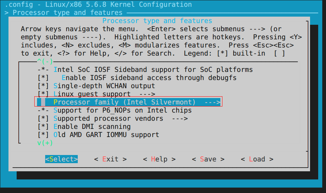Screen dimensions: 326x193
Task: Toggle Enable IOSF sideband access checkbox
Action: coord(43,78)
